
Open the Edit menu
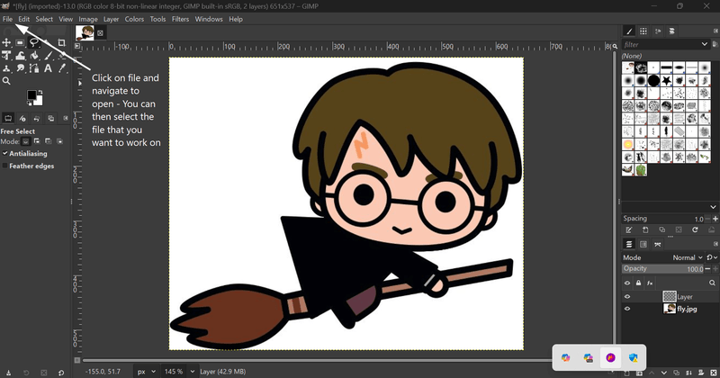[24, 19]
